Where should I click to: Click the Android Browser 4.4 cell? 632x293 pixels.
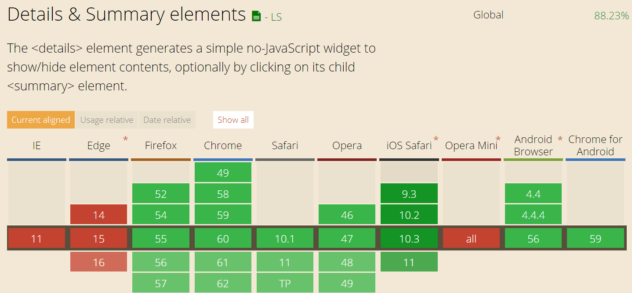(x=533, y=193)
